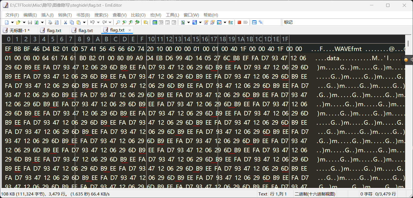Click the red record macro button
413x198 pixels.
(x=239, y=22)
